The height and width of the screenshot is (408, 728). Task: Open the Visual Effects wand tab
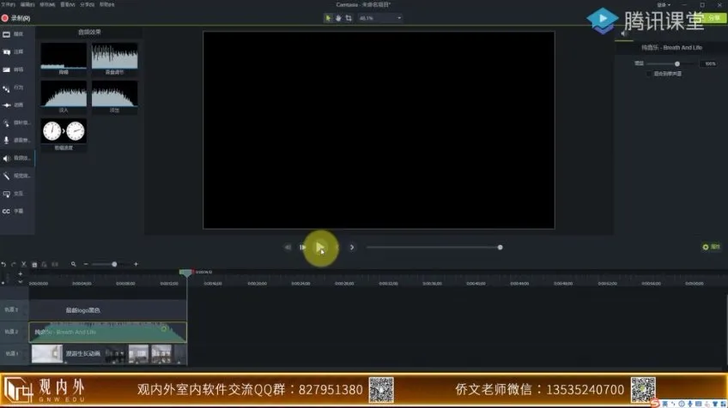coord(15,176)
